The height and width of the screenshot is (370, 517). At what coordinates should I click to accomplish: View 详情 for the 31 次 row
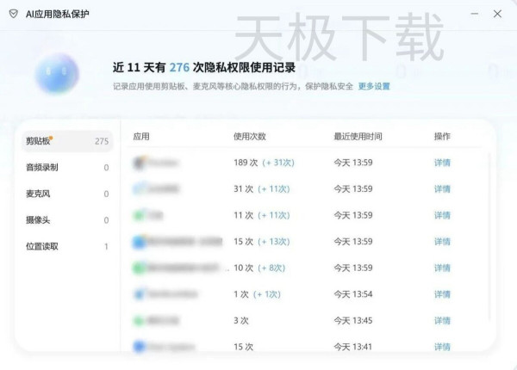tap(442, 188)
